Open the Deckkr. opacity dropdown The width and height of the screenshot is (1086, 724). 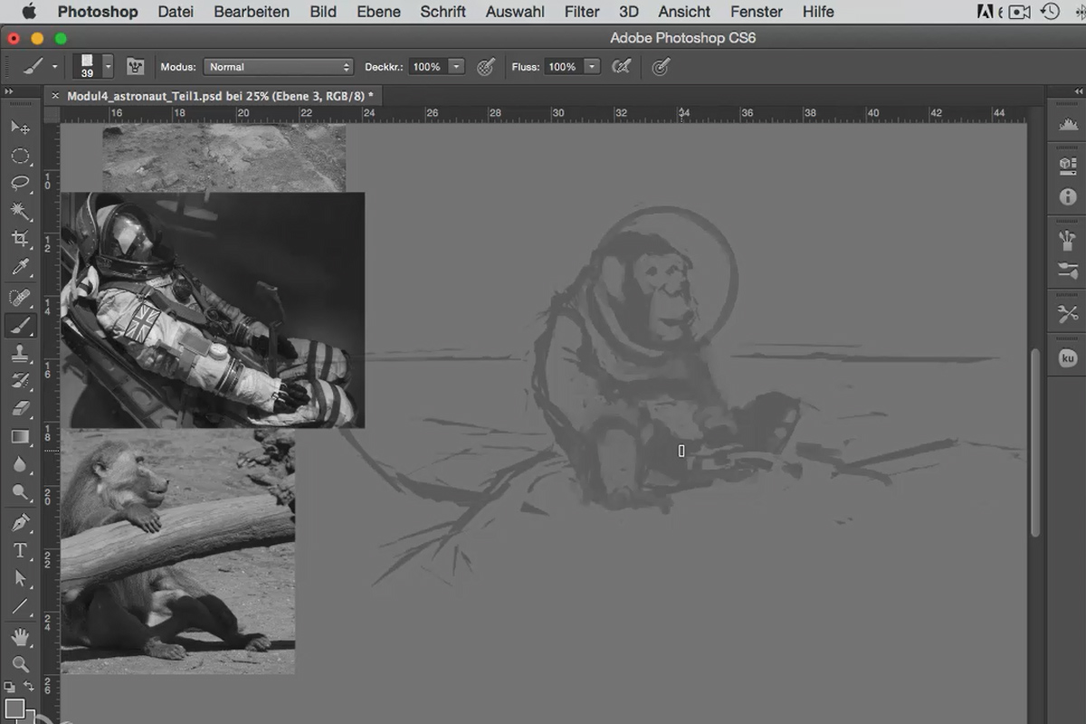(x=457, y=66)
